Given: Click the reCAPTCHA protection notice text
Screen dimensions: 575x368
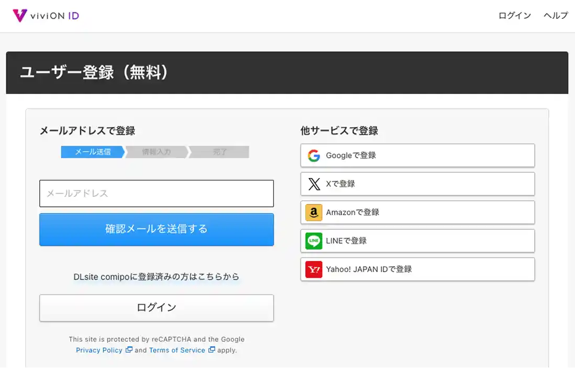Looking at the screenshot, I should 157,344.
